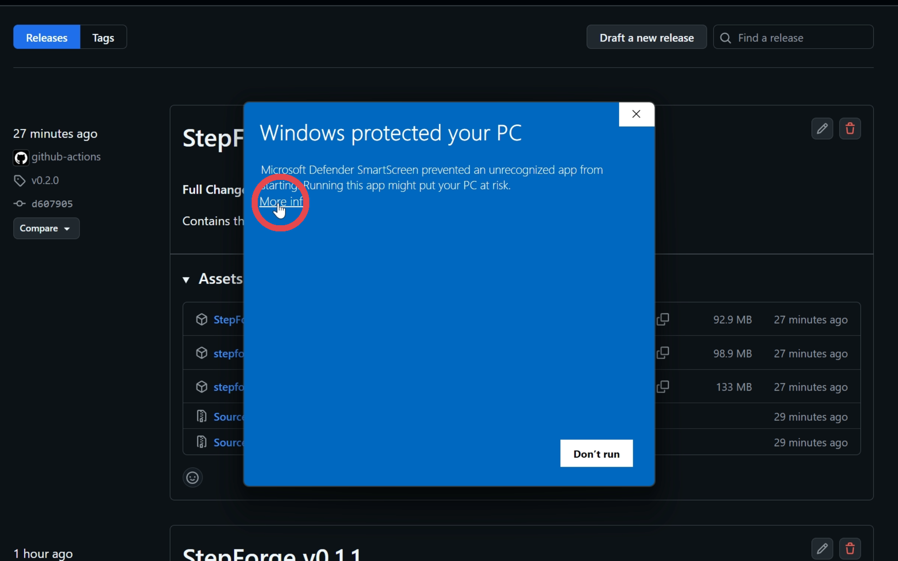Copy link for the 133 MB asset
The image size is (898, 561).
point(663,386)
